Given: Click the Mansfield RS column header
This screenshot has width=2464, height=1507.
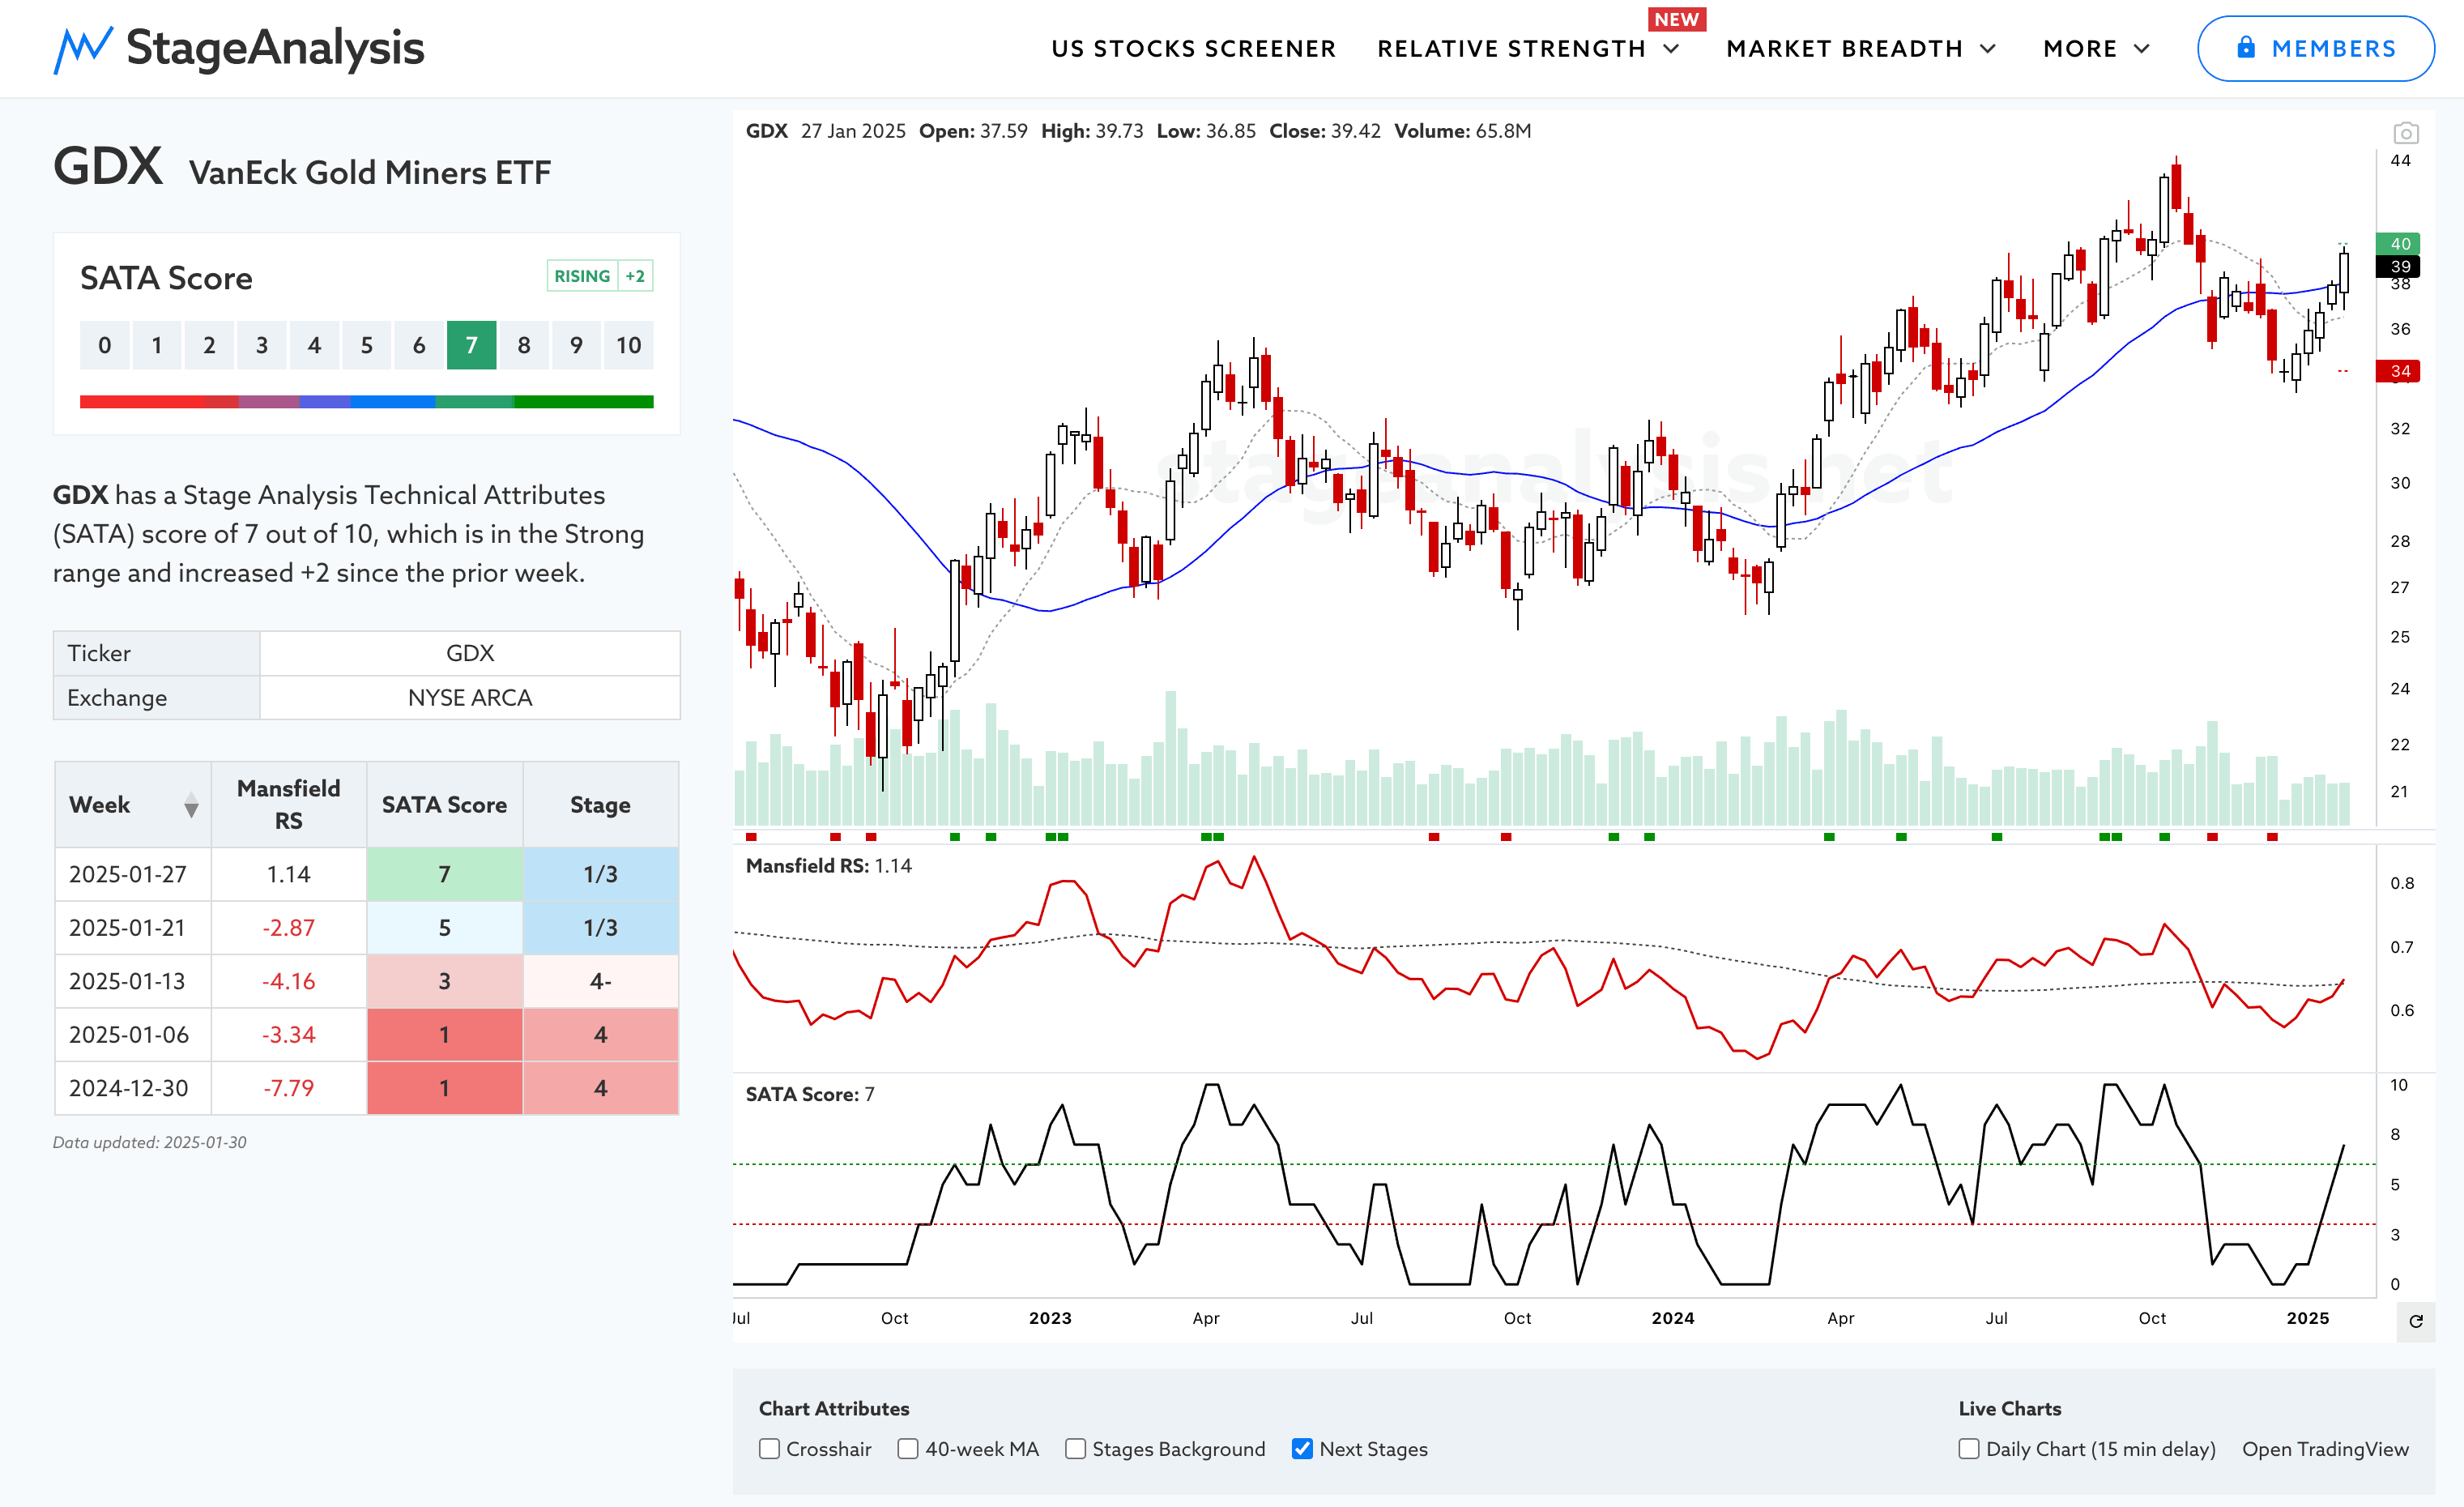Looking at the screenshot, I should (289, 805).
